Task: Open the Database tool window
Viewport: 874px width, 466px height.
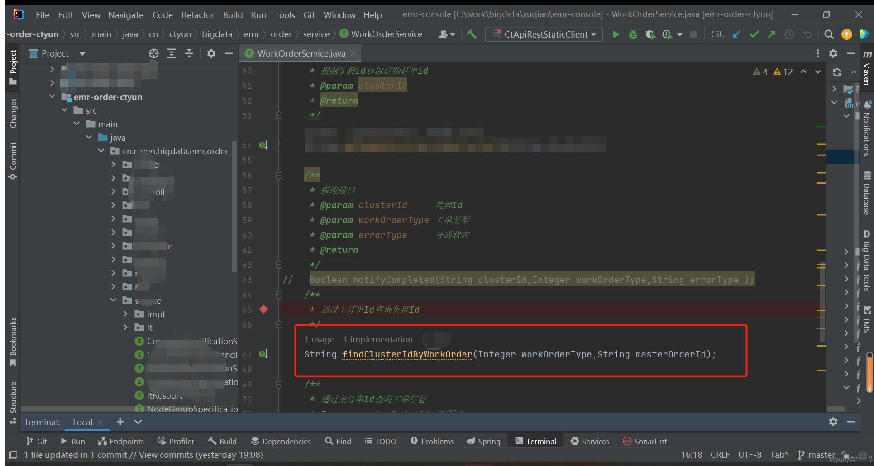Action: pyautogui.click(x=867, y=193)
